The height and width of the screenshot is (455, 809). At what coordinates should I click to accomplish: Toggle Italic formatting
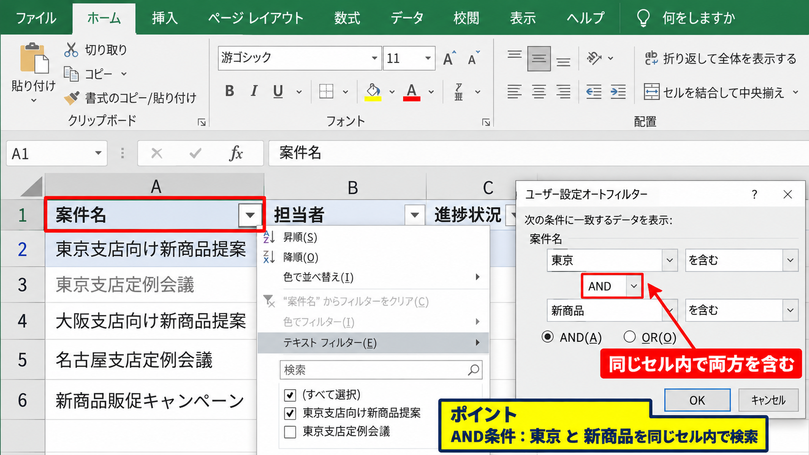tap(254, 91)
